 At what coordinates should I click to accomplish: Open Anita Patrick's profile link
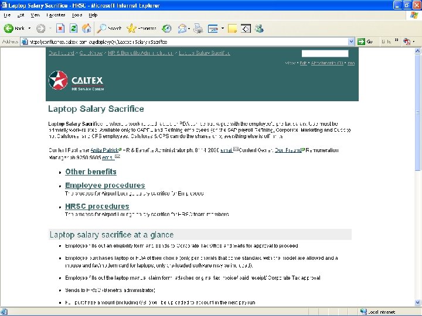[x=104, y=150]
